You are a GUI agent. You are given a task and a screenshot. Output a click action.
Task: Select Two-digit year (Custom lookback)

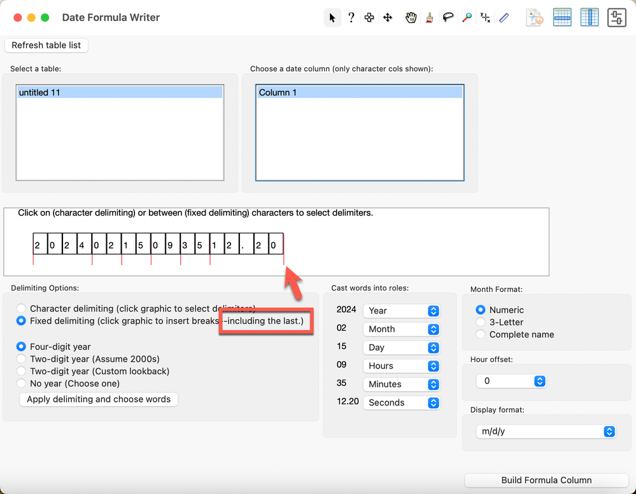21,371
